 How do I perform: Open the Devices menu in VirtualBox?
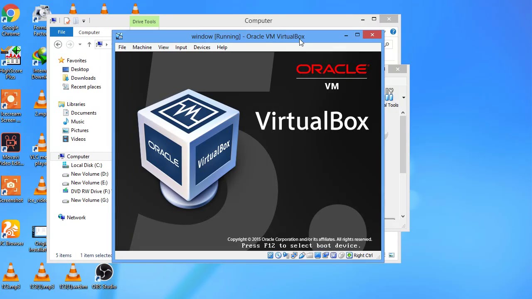pos(202,47)
